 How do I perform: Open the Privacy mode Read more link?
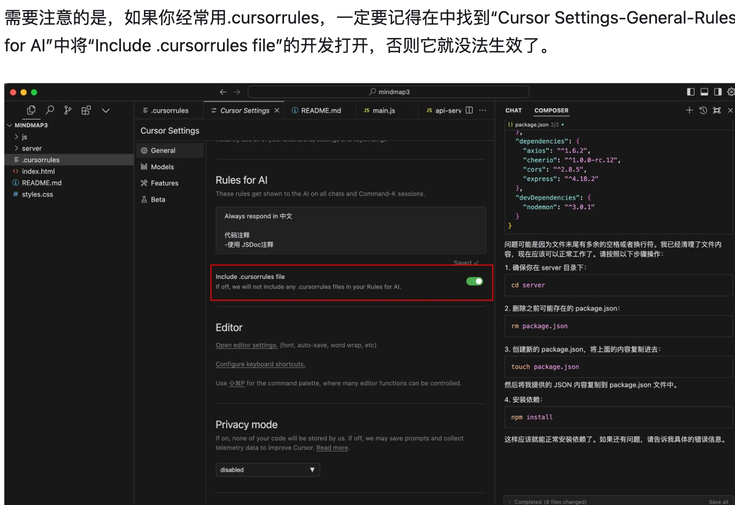[x=332, y=448]
